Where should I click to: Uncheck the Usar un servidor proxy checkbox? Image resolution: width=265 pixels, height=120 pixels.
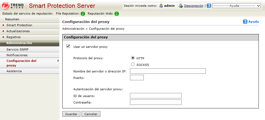click(68, 46)
